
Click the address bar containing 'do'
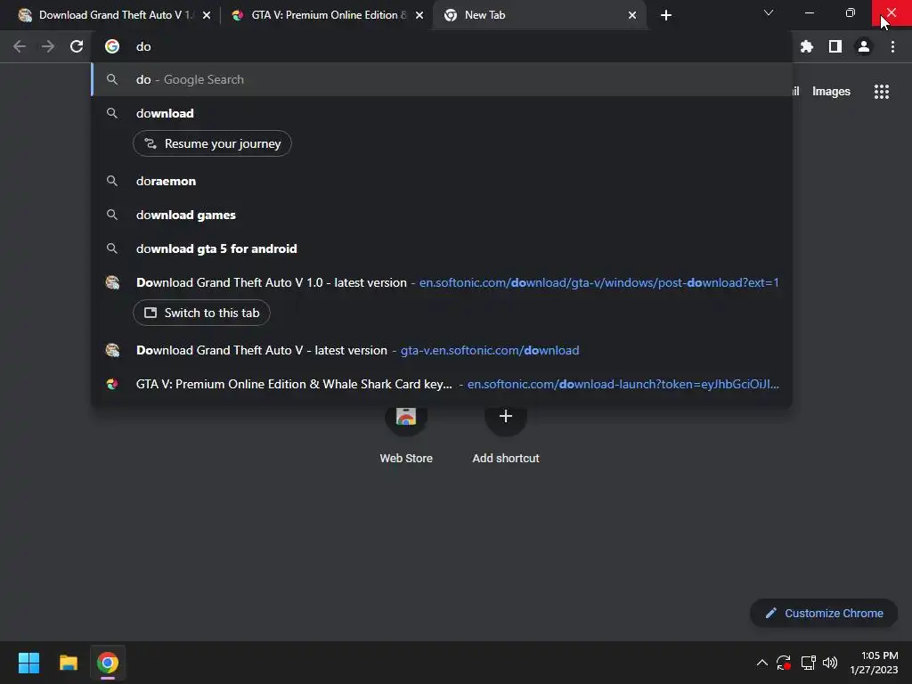(x=442, y=46)
